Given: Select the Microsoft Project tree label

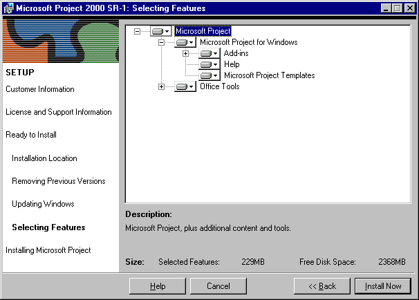Looking at the screenshot, I should [x=203, y=31].
